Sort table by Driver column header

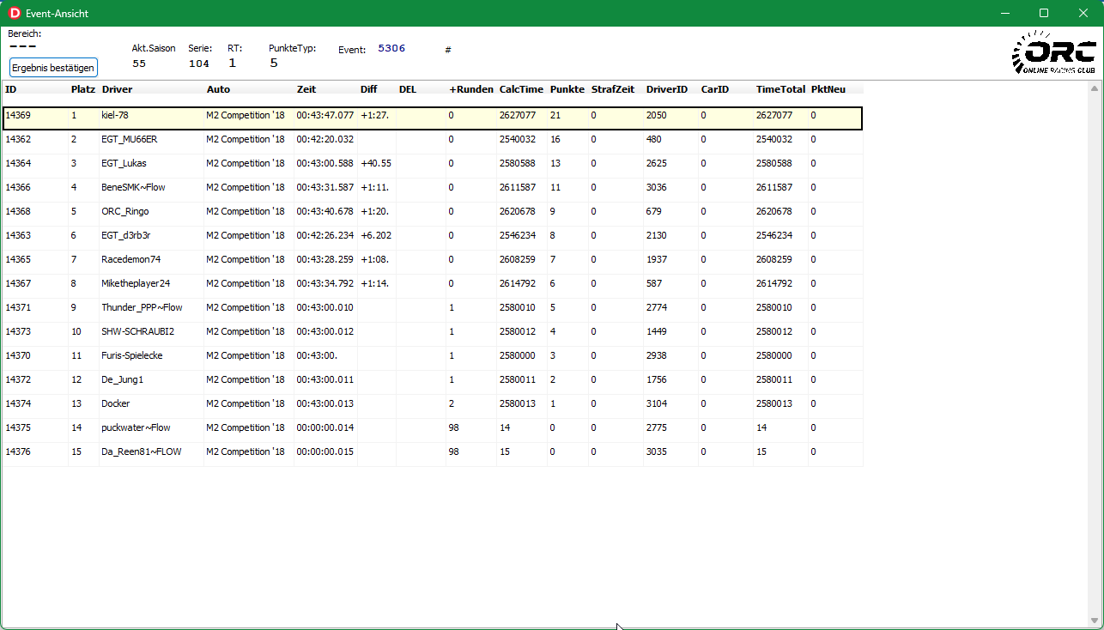coord(117,89)
